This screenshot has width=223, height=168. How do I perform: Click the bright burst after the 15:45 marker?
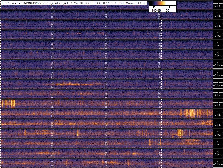click(180, 133)
